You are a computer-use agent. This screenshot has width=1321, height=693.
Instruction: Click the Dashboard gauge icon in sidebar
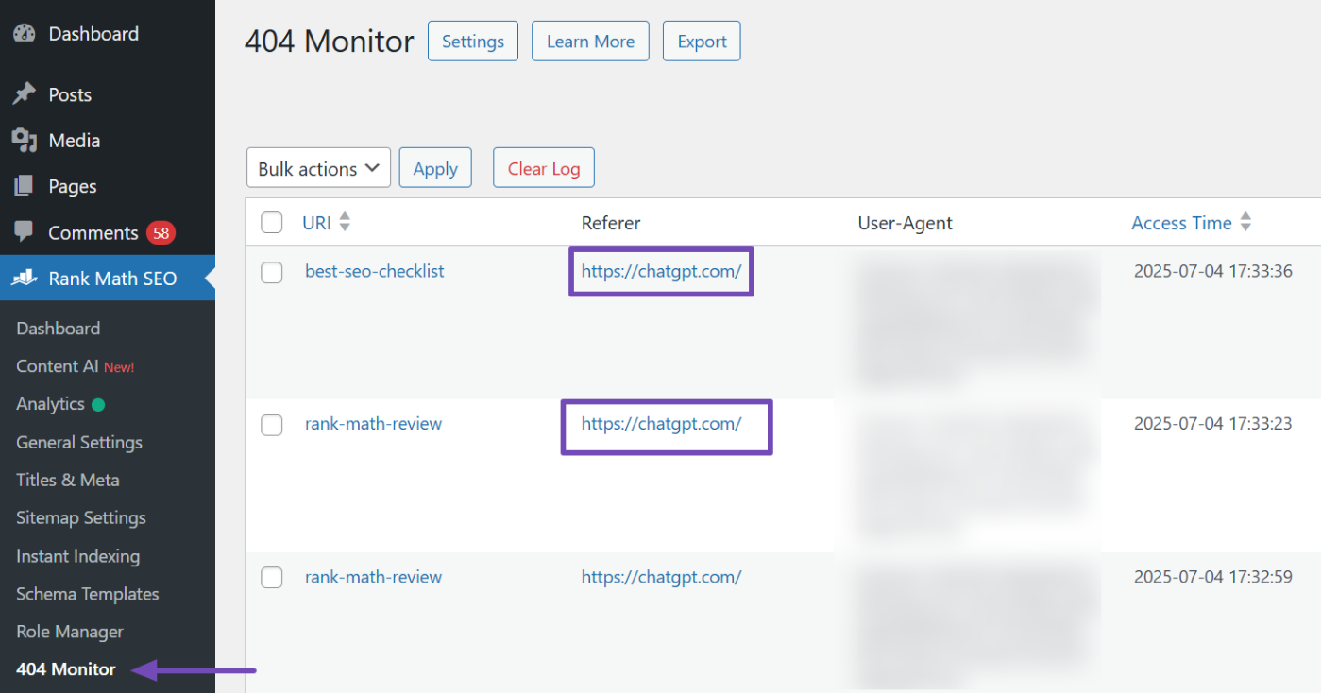(x=25, y=34)
